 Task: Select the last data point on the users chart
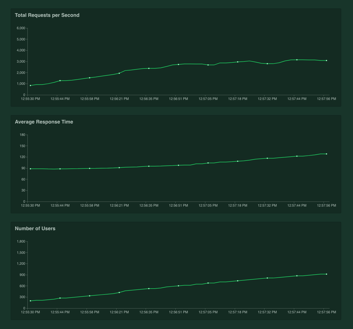(x=326, y=274)
